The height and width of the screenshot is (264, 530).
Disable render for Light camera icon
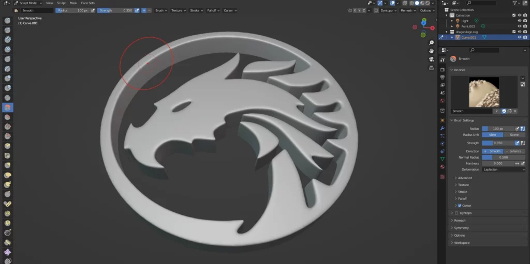tap(525, 21)
